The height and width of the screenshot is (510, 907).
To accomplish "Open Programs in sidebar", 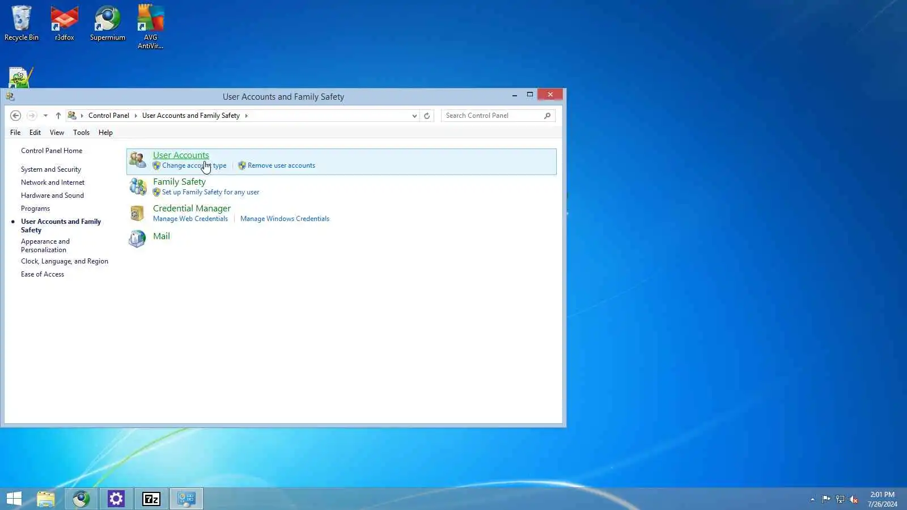I will coord(35,209).
